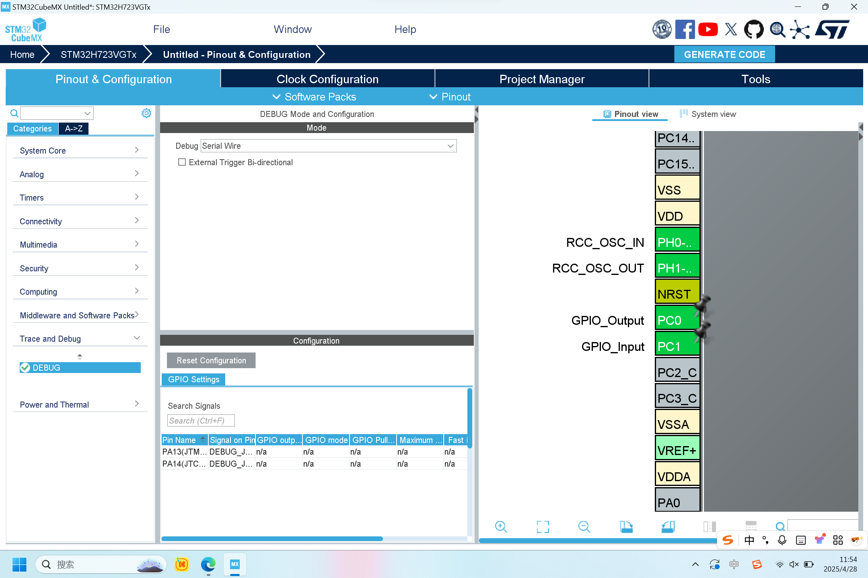Click the zoom in pinout icon
The height and width of the screenshot is (578, 868).
pos(501,527)
